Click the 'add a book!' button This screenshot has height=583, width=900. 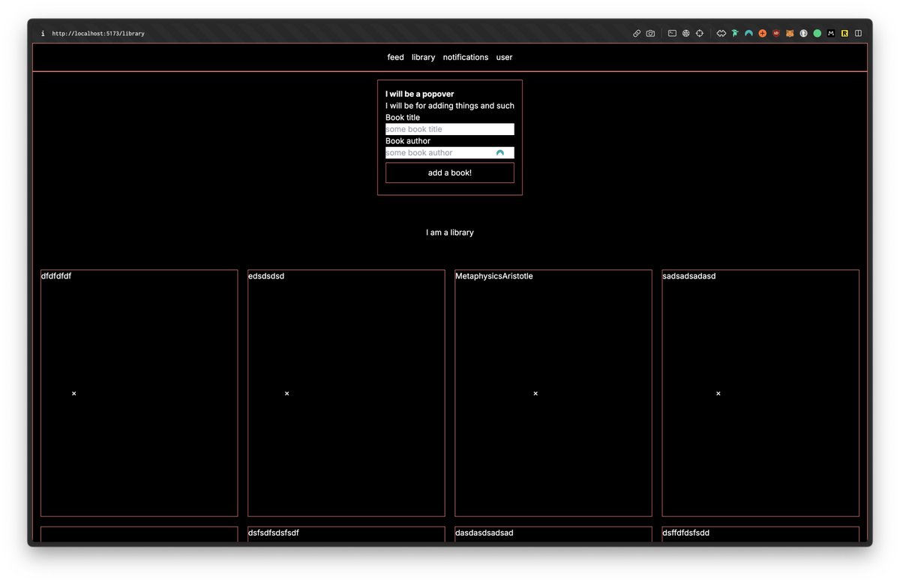(x=450, y=173)
